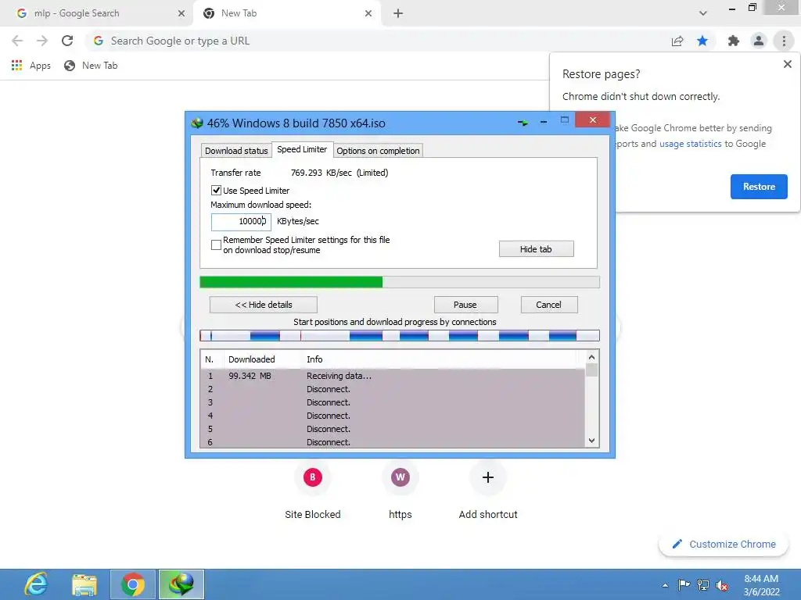
Task: Click the green download progress bar
Action: pyautogui.click(x=400, y=282)
